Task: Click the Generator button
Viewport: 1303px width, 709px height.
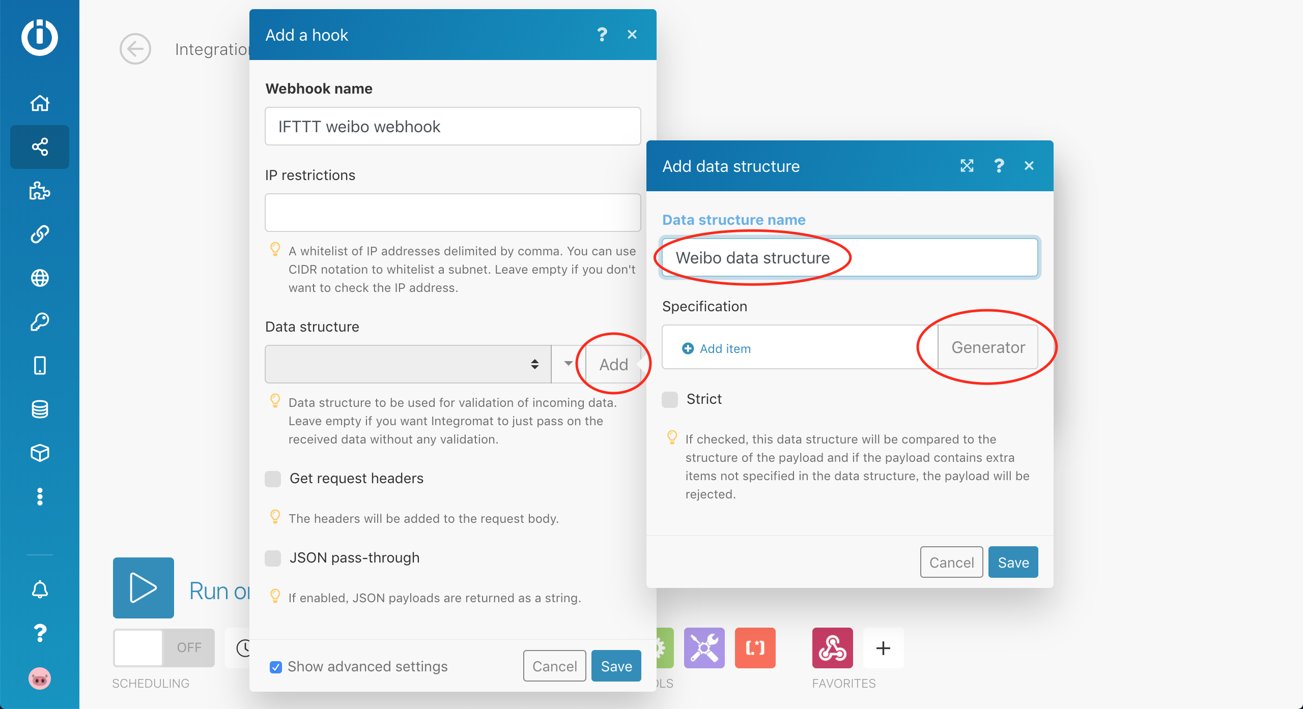Action: tap(987, 347)
